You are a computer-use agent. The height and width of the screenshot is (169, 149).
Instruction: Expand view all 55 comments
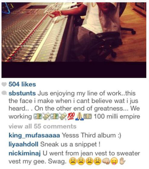[x=42, y=126]
